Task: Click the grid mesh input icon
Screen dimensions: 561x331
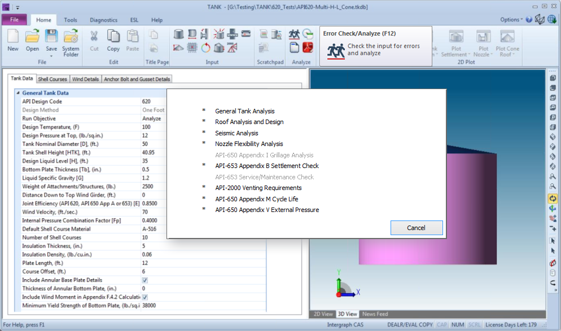Action: (192, 47)
